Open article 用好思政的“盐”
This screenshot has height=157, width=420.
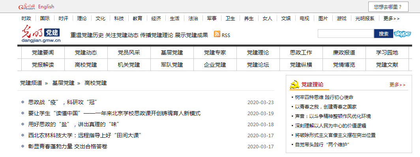(x=74, y=124)
